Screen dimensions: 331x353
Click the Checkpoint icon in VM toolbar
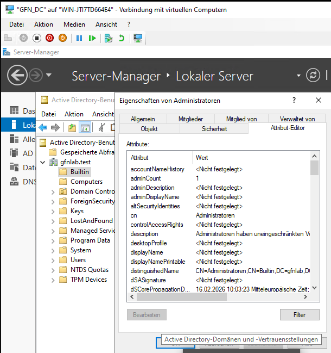(109, 38)
